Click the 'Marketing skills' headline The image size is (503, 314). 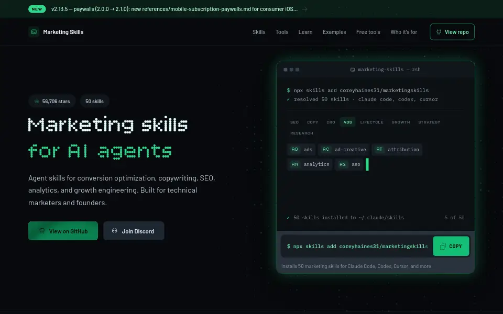tap(108, 125)
